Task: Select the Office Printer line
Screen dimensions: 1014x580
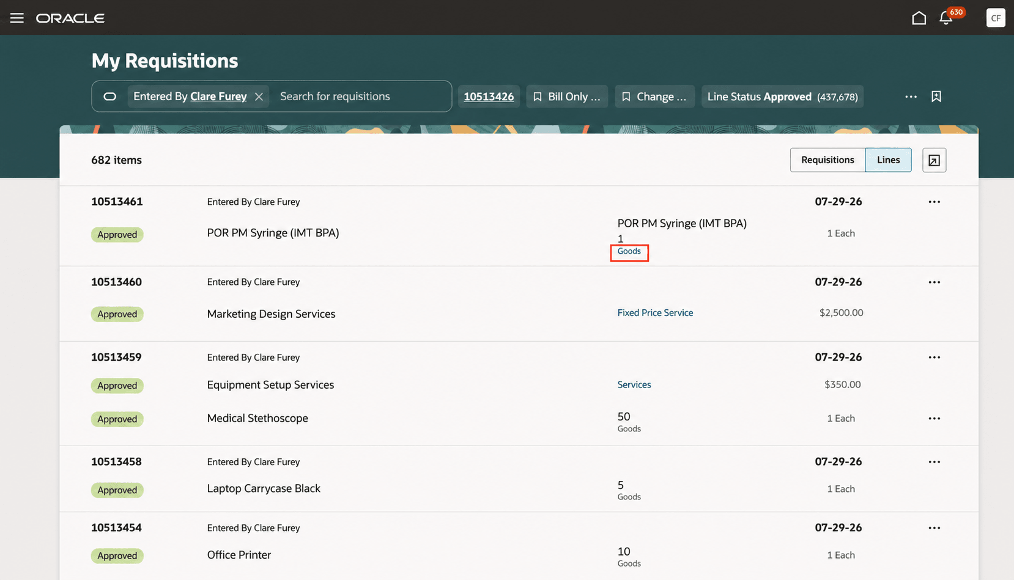Action: [239, 555]
